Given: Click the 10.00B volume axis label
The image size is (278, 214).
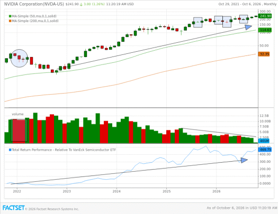Looking at the screenshot, I should click(x=265, y=122).
